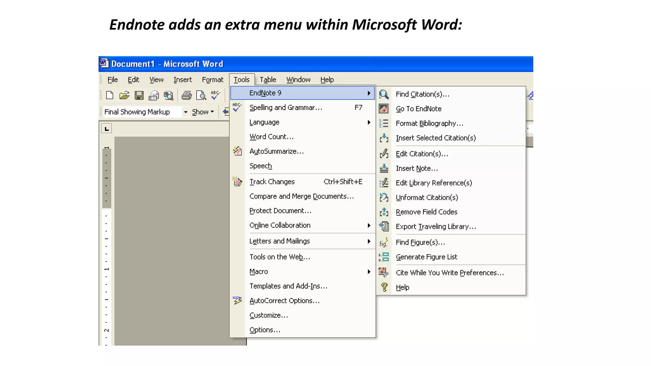Click the Format Bibliography icon
Image resolution: width=651 pixels, height=366 pixels.
pyautogui.click(x=384, y=123)
